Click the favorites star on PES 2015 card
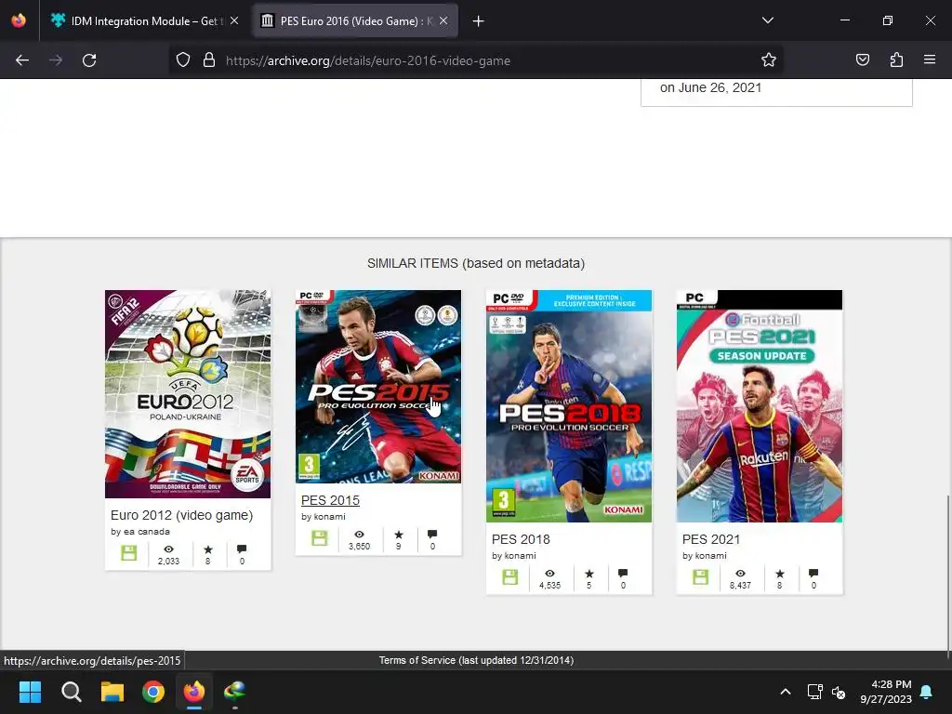 398,535
